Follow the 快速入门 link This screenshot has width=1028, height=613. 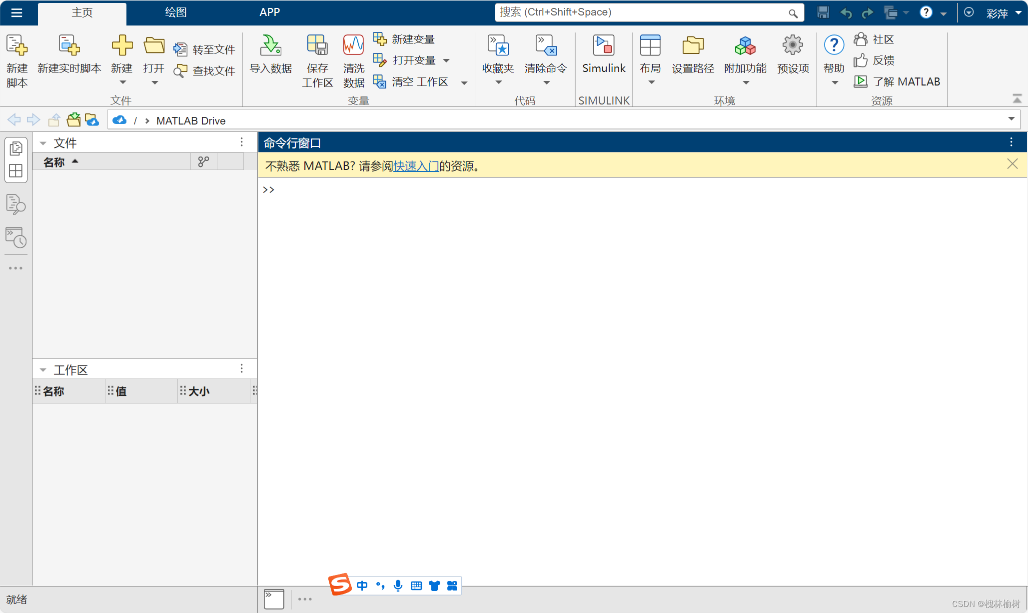(x=416, y=166)
